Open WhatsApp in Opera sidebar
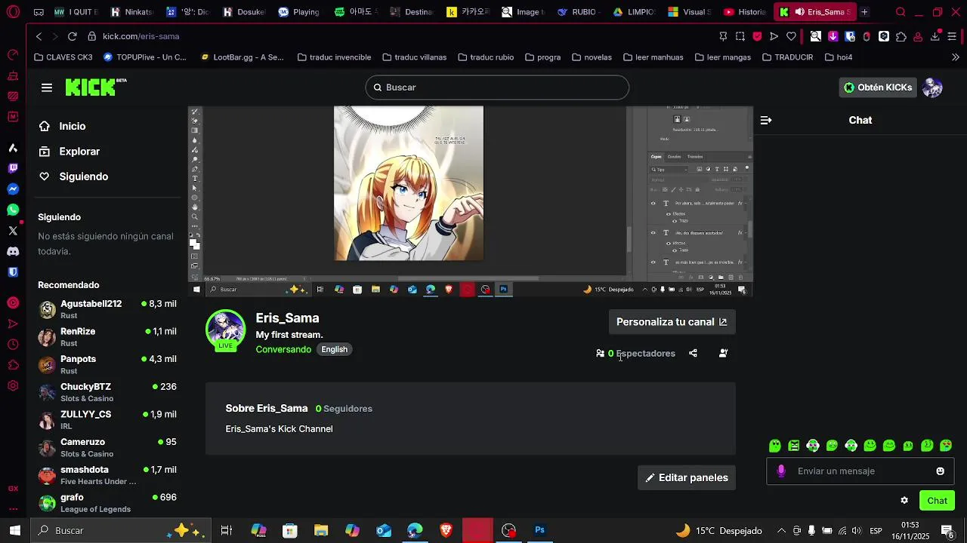Viewport: 967px width, 543px height. (13, 210)
